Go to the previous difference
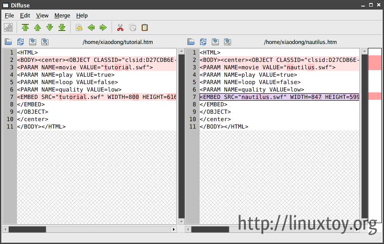The width and height of the screenshot is (384, 244). pos(37,27)
